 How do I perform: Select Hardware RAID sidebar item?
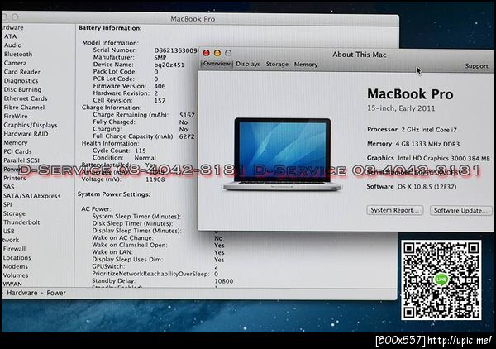coord(26,134)
